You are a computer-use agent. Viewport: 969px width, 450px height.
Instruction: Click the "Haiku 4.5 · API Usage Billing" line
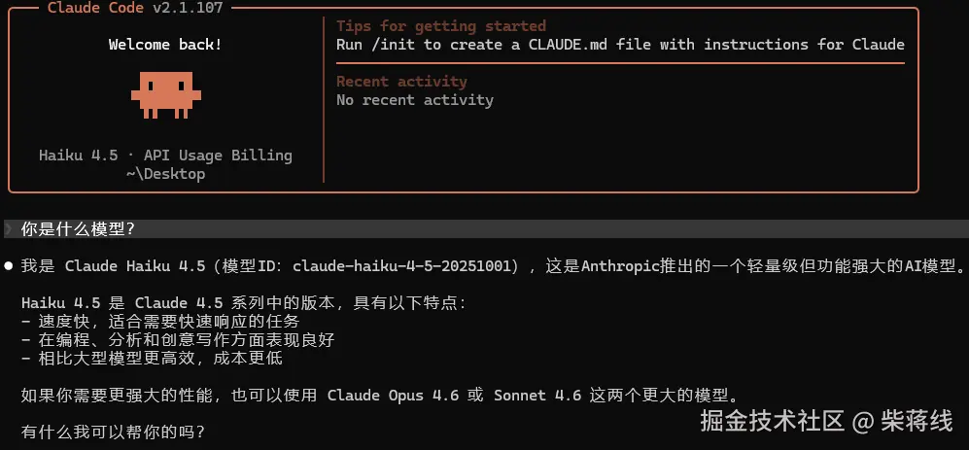tap(165, 156)
